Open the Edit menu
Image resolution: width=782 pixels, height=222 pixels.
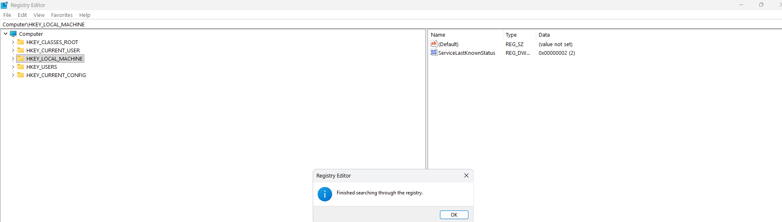[x=22, y=15]
